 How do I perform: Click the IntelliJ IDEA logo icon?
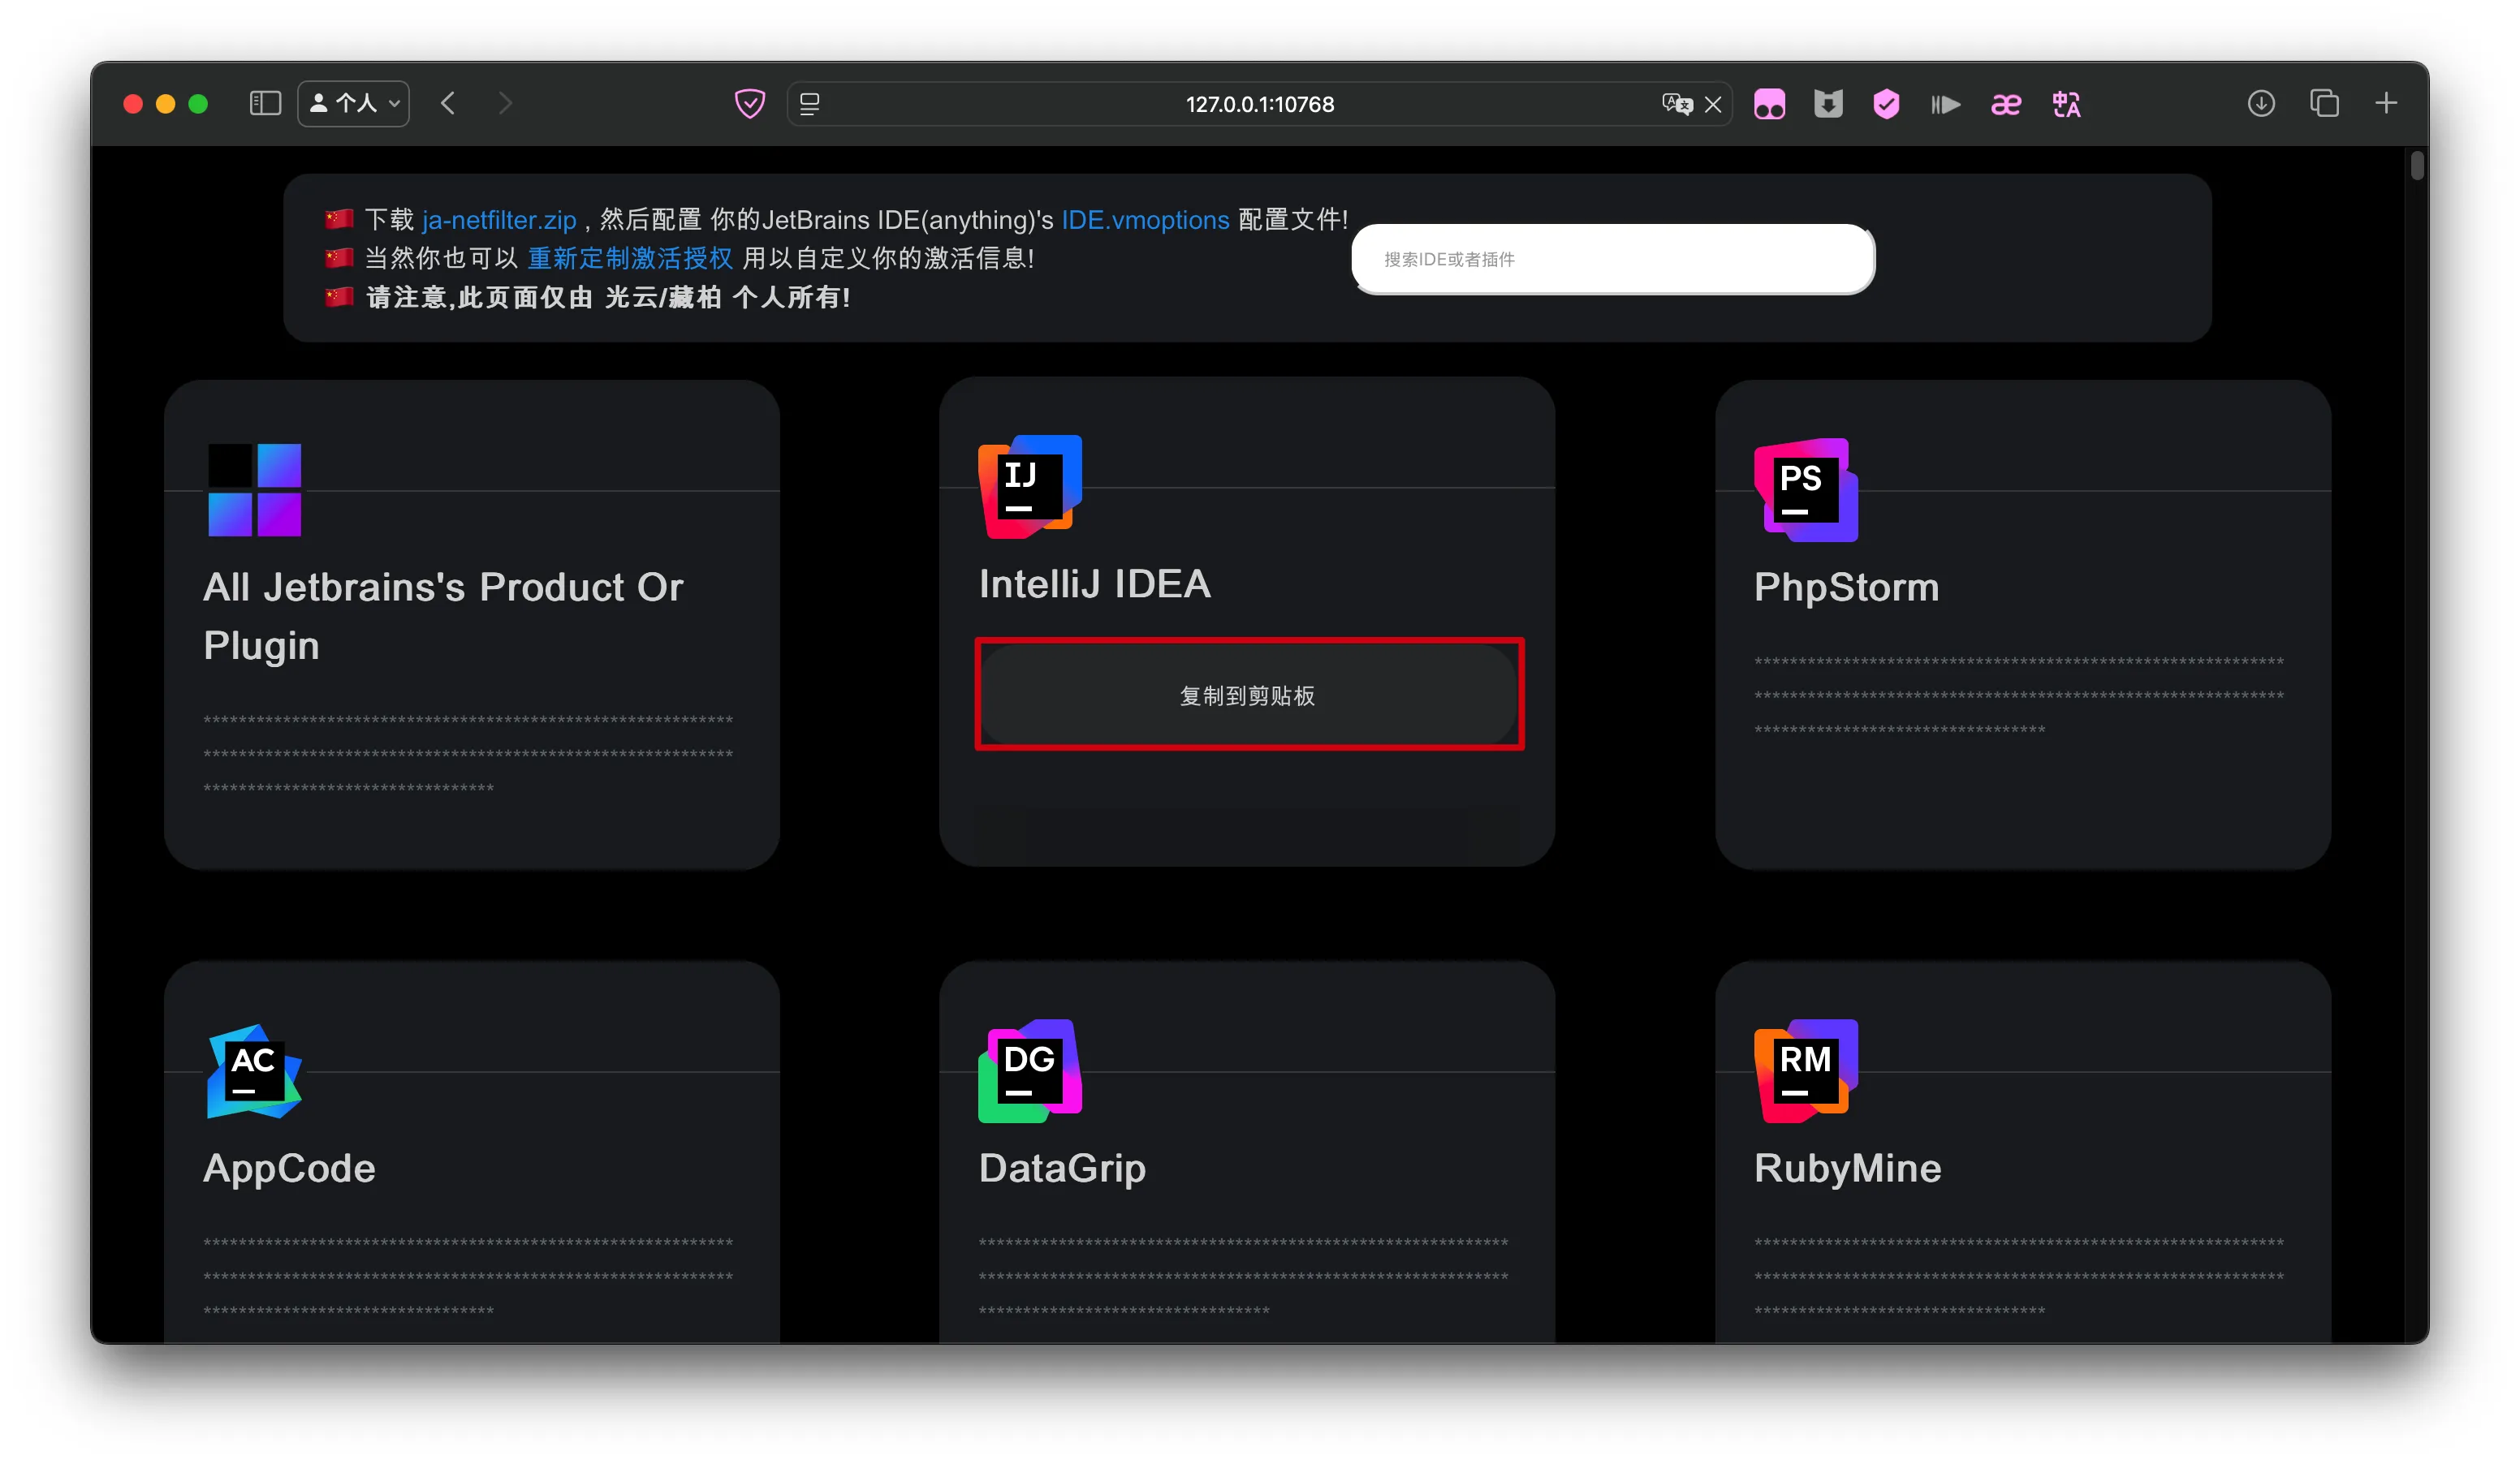(1030, 487)
